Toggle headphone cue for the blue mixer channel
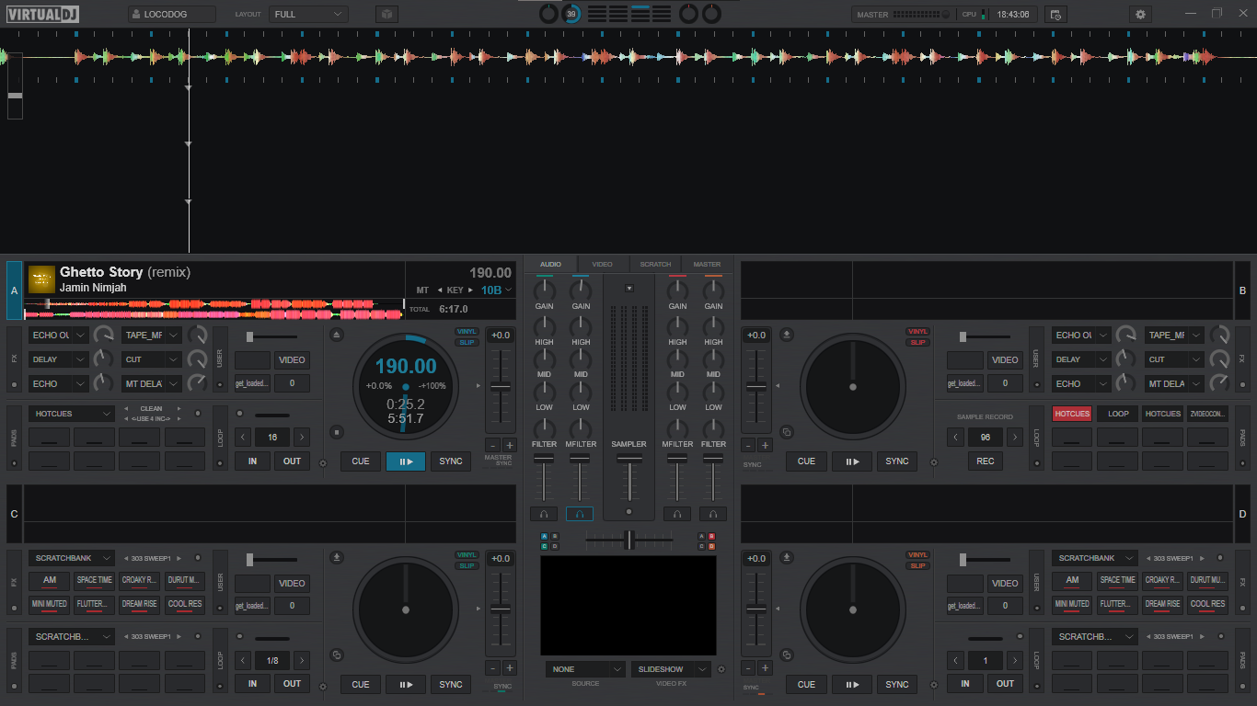The width and height of the screenshot is (1257, 706). (x=580, y=514)
